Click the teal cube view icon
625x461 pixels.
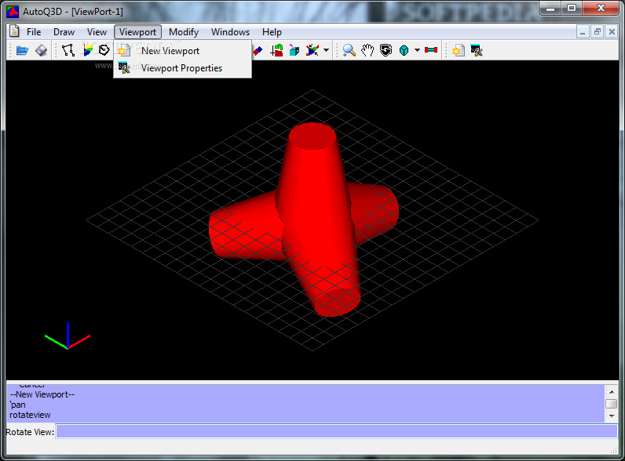pos(404,50)
